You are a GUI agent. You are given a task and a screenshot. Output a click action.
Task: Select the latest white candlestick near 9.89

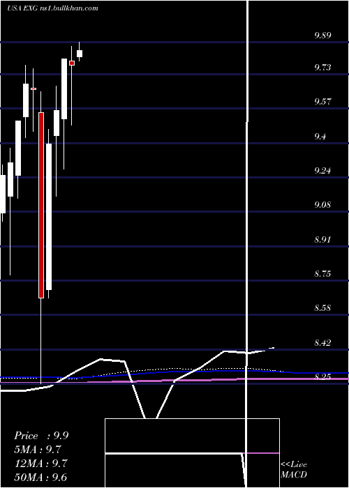coord(80,54)
